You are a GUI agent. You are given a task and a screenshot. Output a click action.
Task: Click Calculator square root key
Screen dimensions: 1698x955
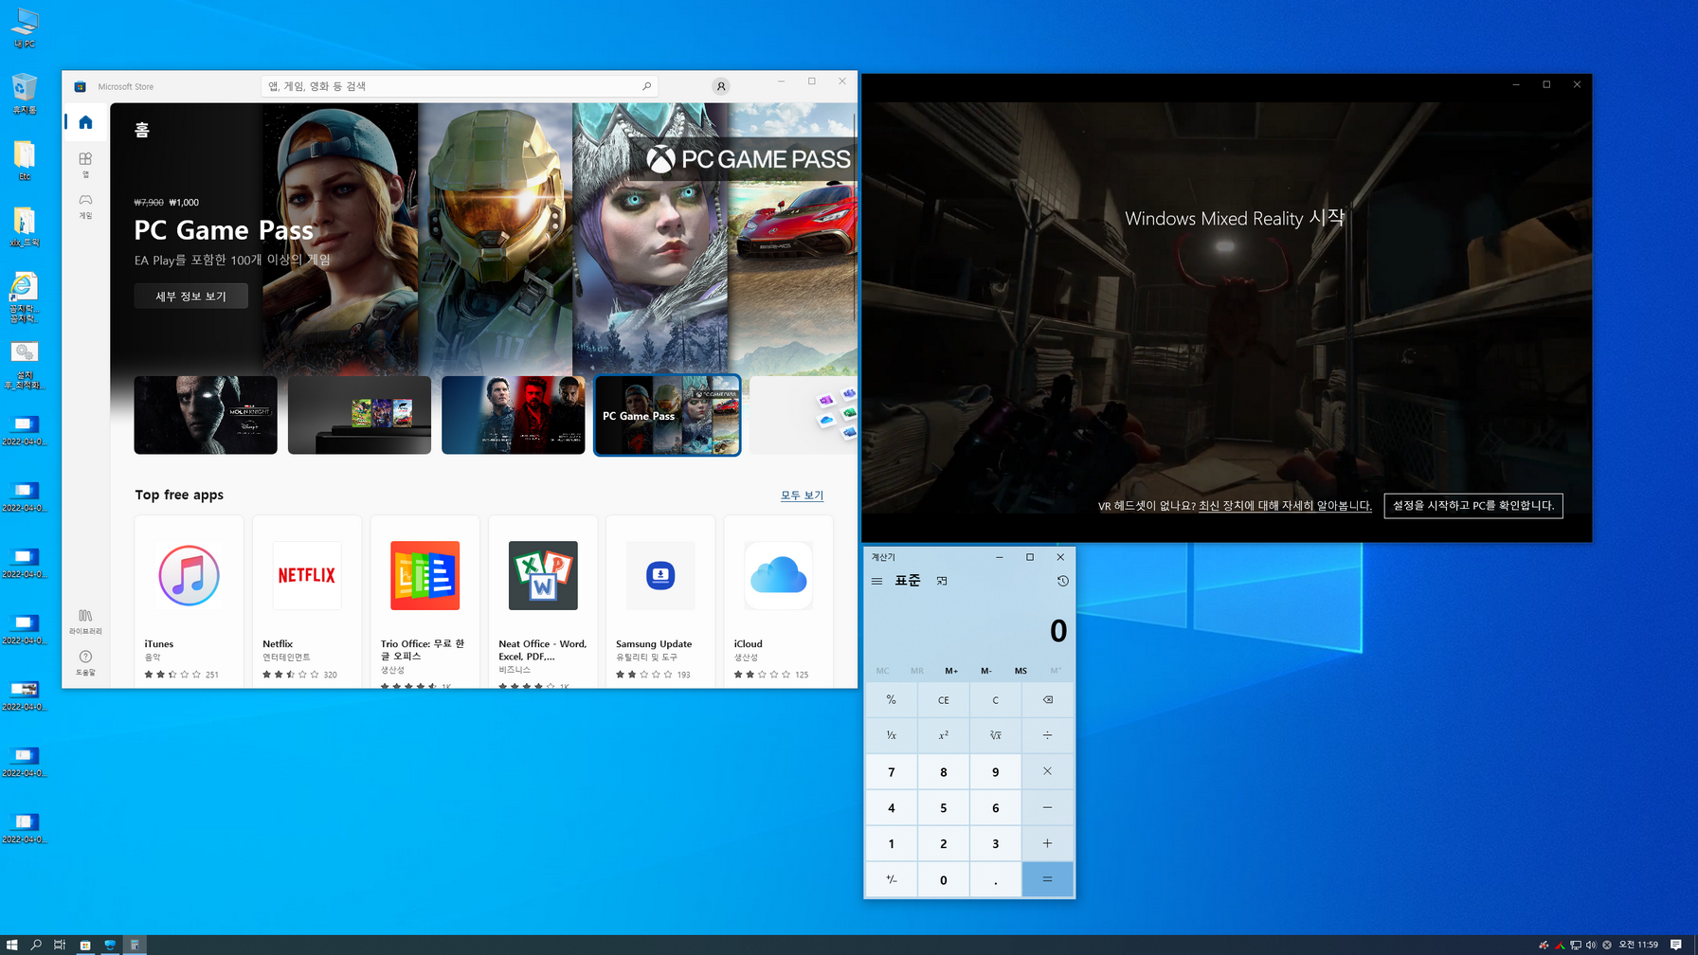(995, 735)
